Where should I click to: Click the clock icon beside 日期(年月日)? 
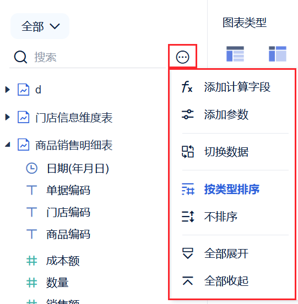click(x=31, y=168)
